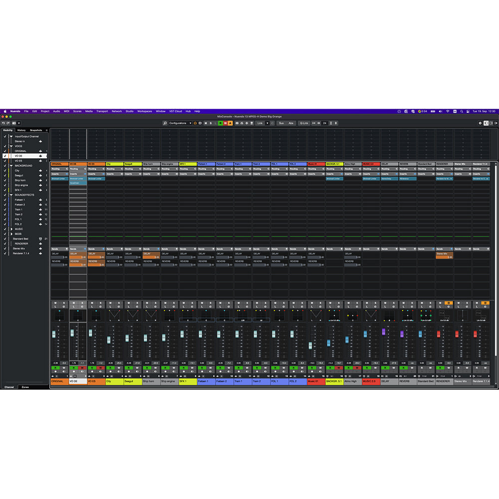499x499 pixels.
Task: Click the audio track icon beside Stereo In
Action: tap(40, 141)
